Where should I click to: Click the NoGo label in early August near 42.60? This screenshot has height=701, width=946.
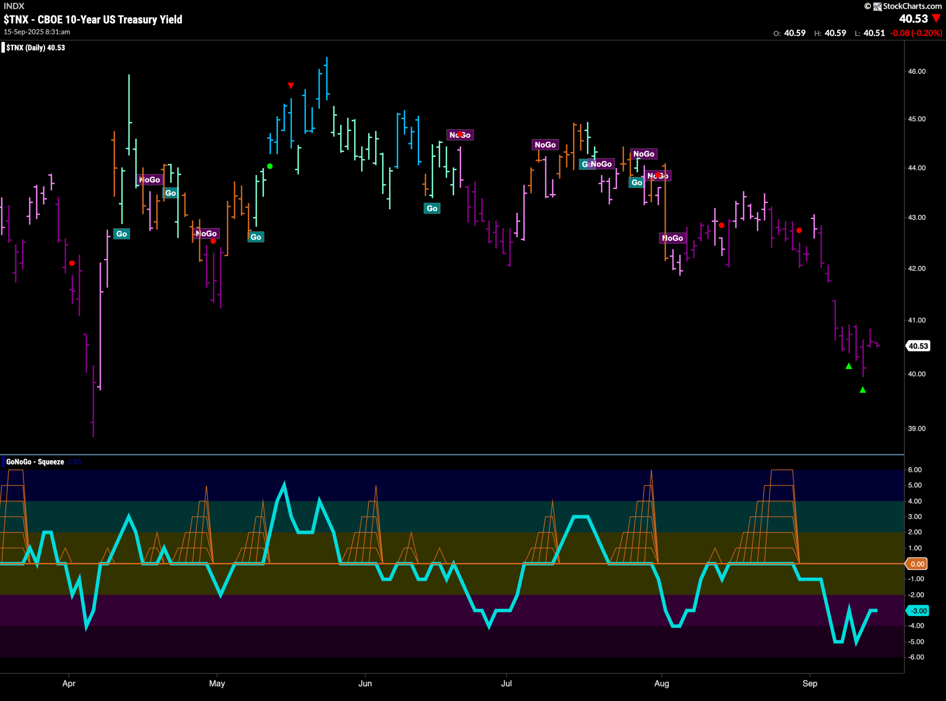tap(673, 238)
